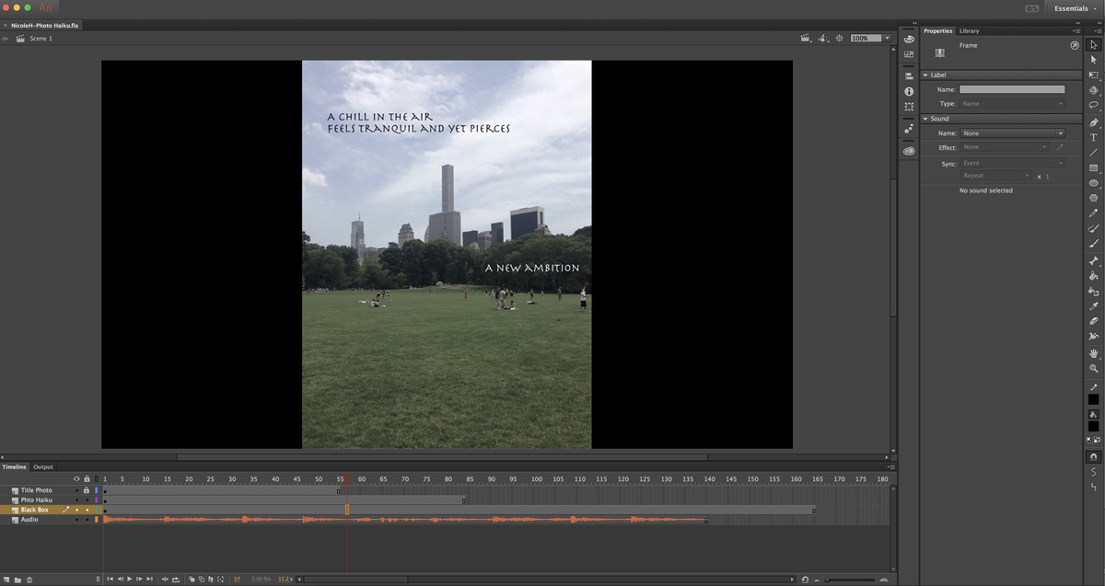Click the Loop playback button
The image size is (1105, 586).
click(x=176, y=579)
